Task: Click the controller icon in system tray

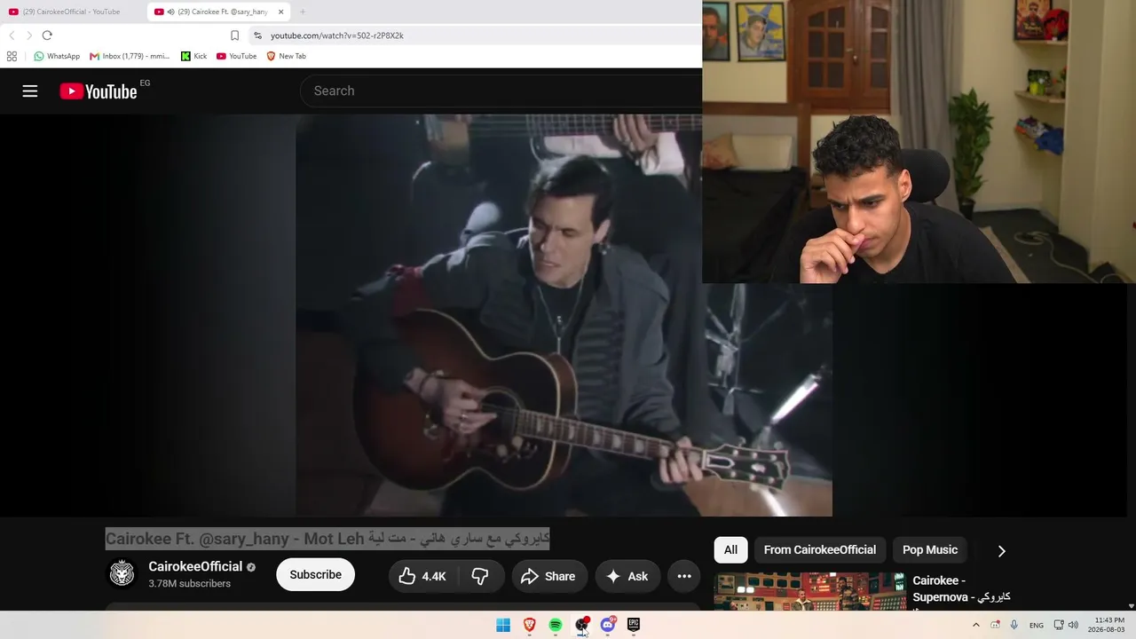Action: pyautogui.click(x=996, y=625)
